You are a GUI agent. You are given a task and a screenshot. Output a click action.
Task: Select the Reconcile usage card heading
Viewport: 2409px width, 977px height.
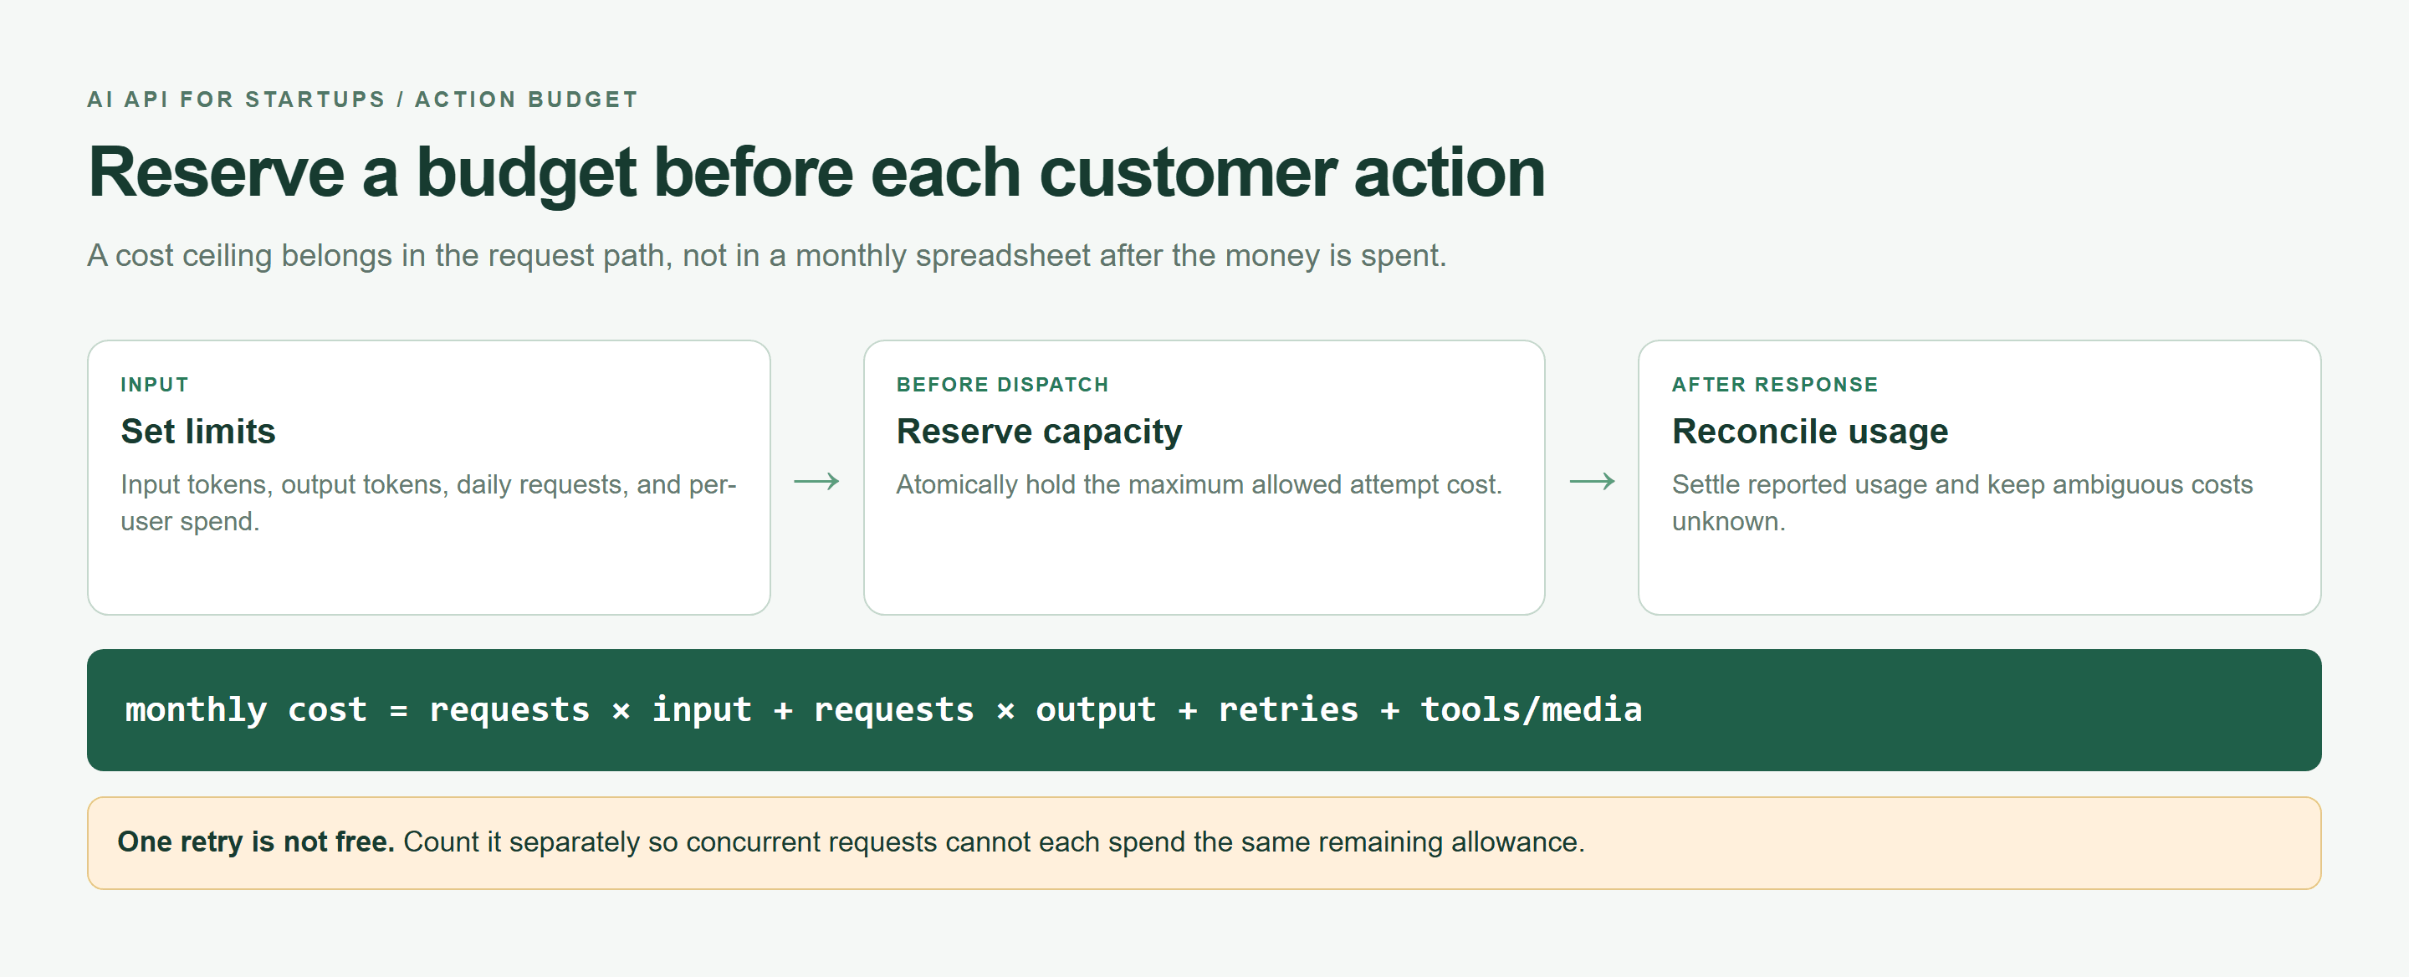point(1809,431)
